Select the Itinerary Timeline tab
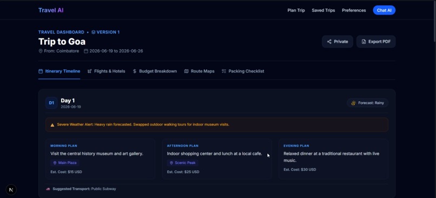436x198 pixels. pos(59,71)
